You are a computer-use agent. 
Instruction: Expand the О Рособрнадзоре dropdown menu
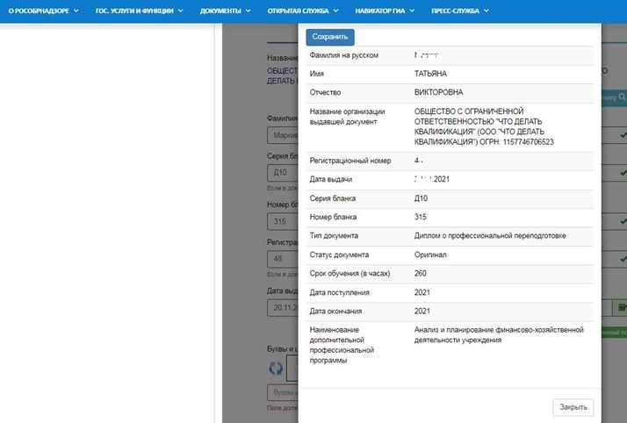point(43,11)
